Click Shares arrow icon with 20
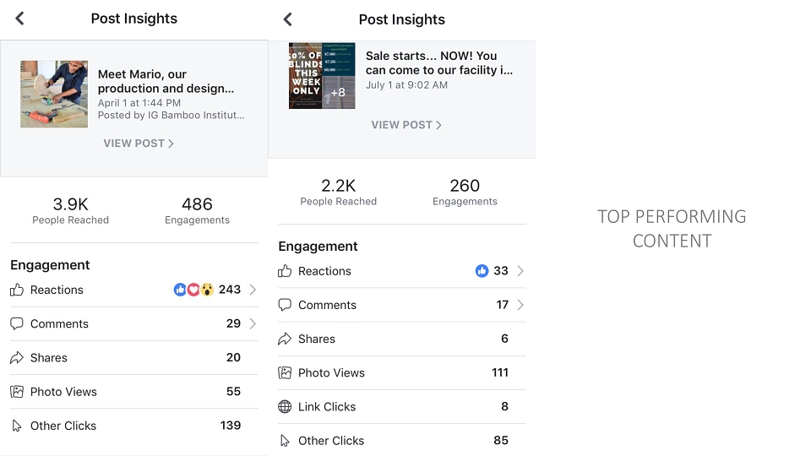The image size is (811, 456). 17,358
